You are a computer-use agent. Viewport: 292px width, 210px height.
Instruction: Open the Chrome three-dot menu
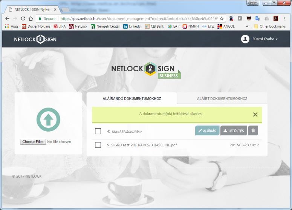pos(284,18)
